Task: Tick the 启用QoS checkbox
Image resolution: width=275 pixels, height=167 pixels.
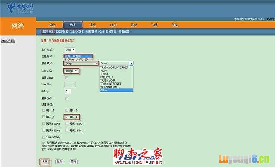Action: coord(67,98)
